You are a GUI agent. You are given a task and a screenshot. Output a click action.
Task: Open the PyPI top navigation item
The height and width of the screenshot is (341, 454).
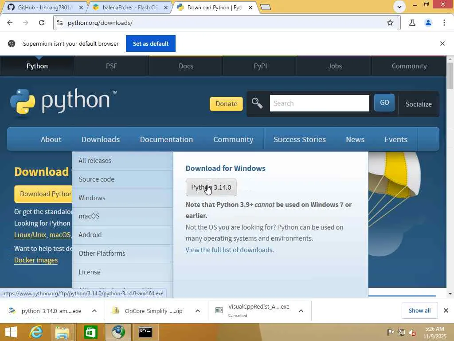260,66
